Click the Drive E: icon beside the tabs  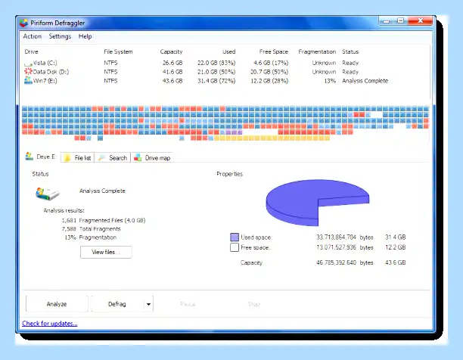(30, 156)
